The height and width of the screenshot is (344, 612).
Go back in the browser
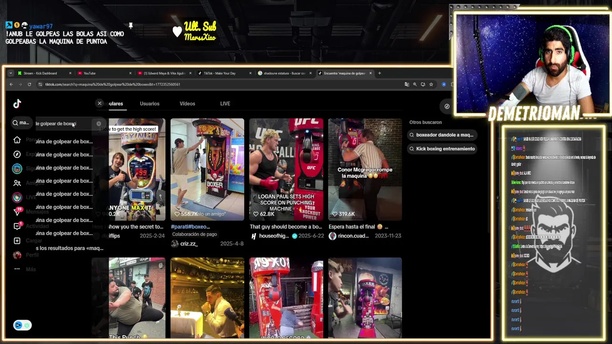(11, 85)
